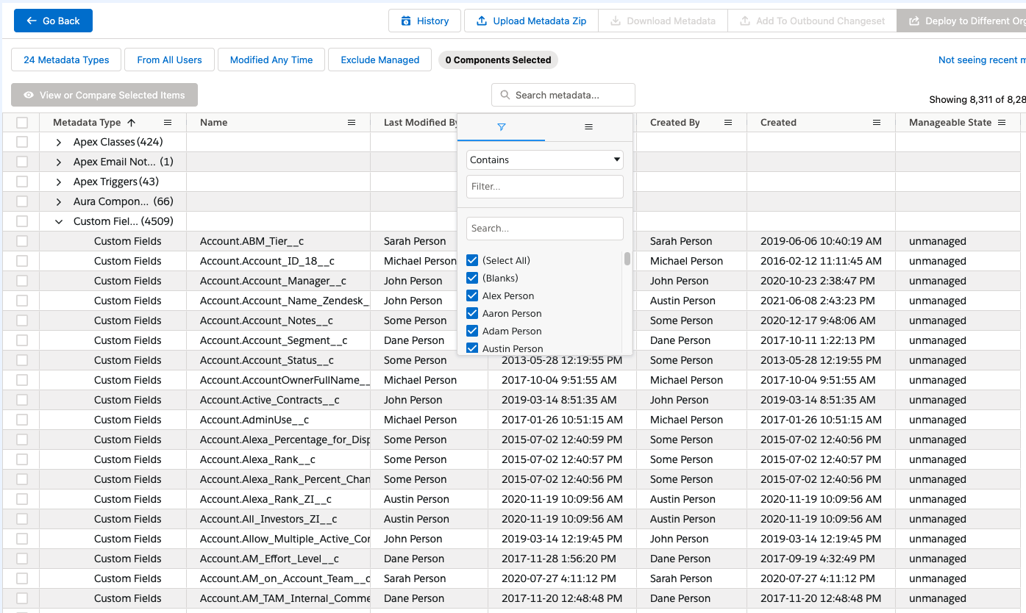Open the Metadata Type column menu icon
Screen dimensions: 1026x613
tap(168, 123)
